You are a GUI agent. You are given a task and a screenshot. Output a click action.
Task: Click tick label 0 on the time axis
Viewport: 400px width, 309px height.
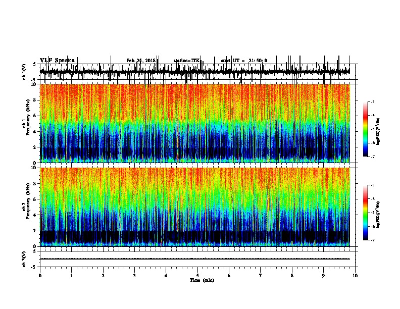pos(40,276)
